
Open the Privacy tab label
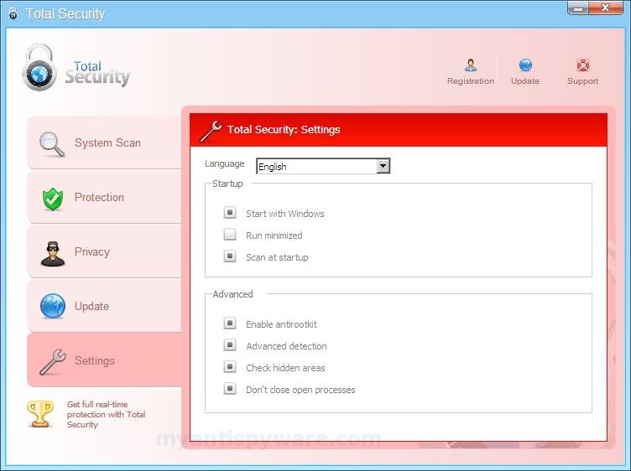click(92, 252)
